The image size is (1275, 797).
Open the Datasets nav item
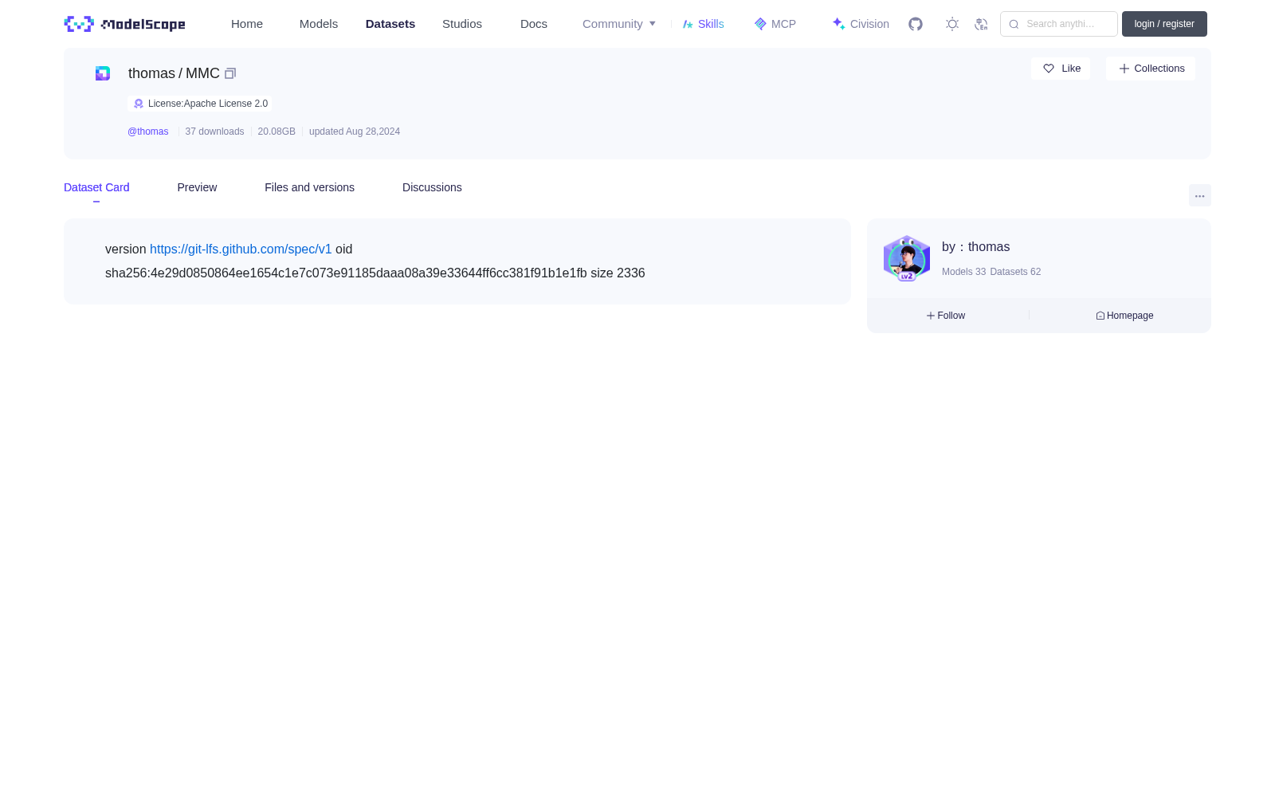point(390,24)
